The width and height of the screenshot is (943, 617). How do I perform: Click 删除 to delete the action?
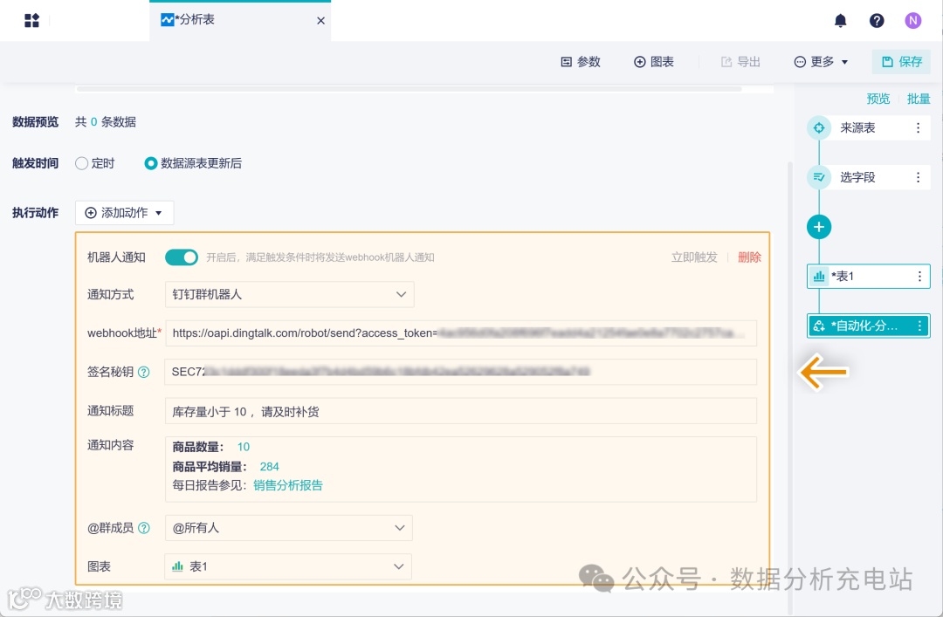pyautogui.click(x=749, y=257)
